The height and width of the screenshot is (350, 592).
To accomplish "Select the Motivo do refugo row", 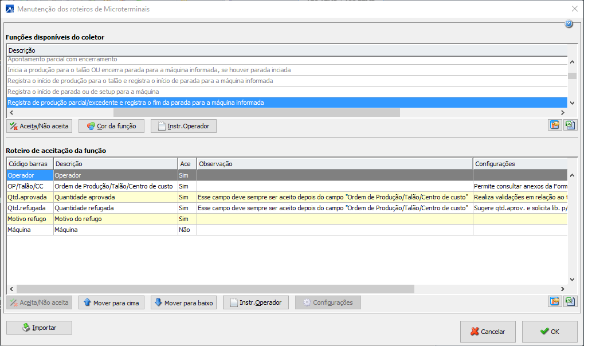I will tap(115, 219).
